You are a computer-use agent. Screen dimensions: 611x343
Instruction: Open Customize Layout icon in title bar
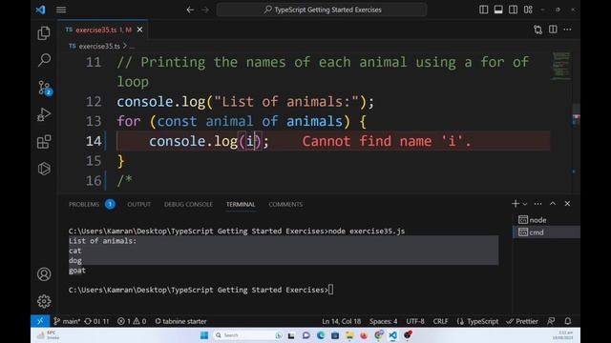click(x=528, y=10)
